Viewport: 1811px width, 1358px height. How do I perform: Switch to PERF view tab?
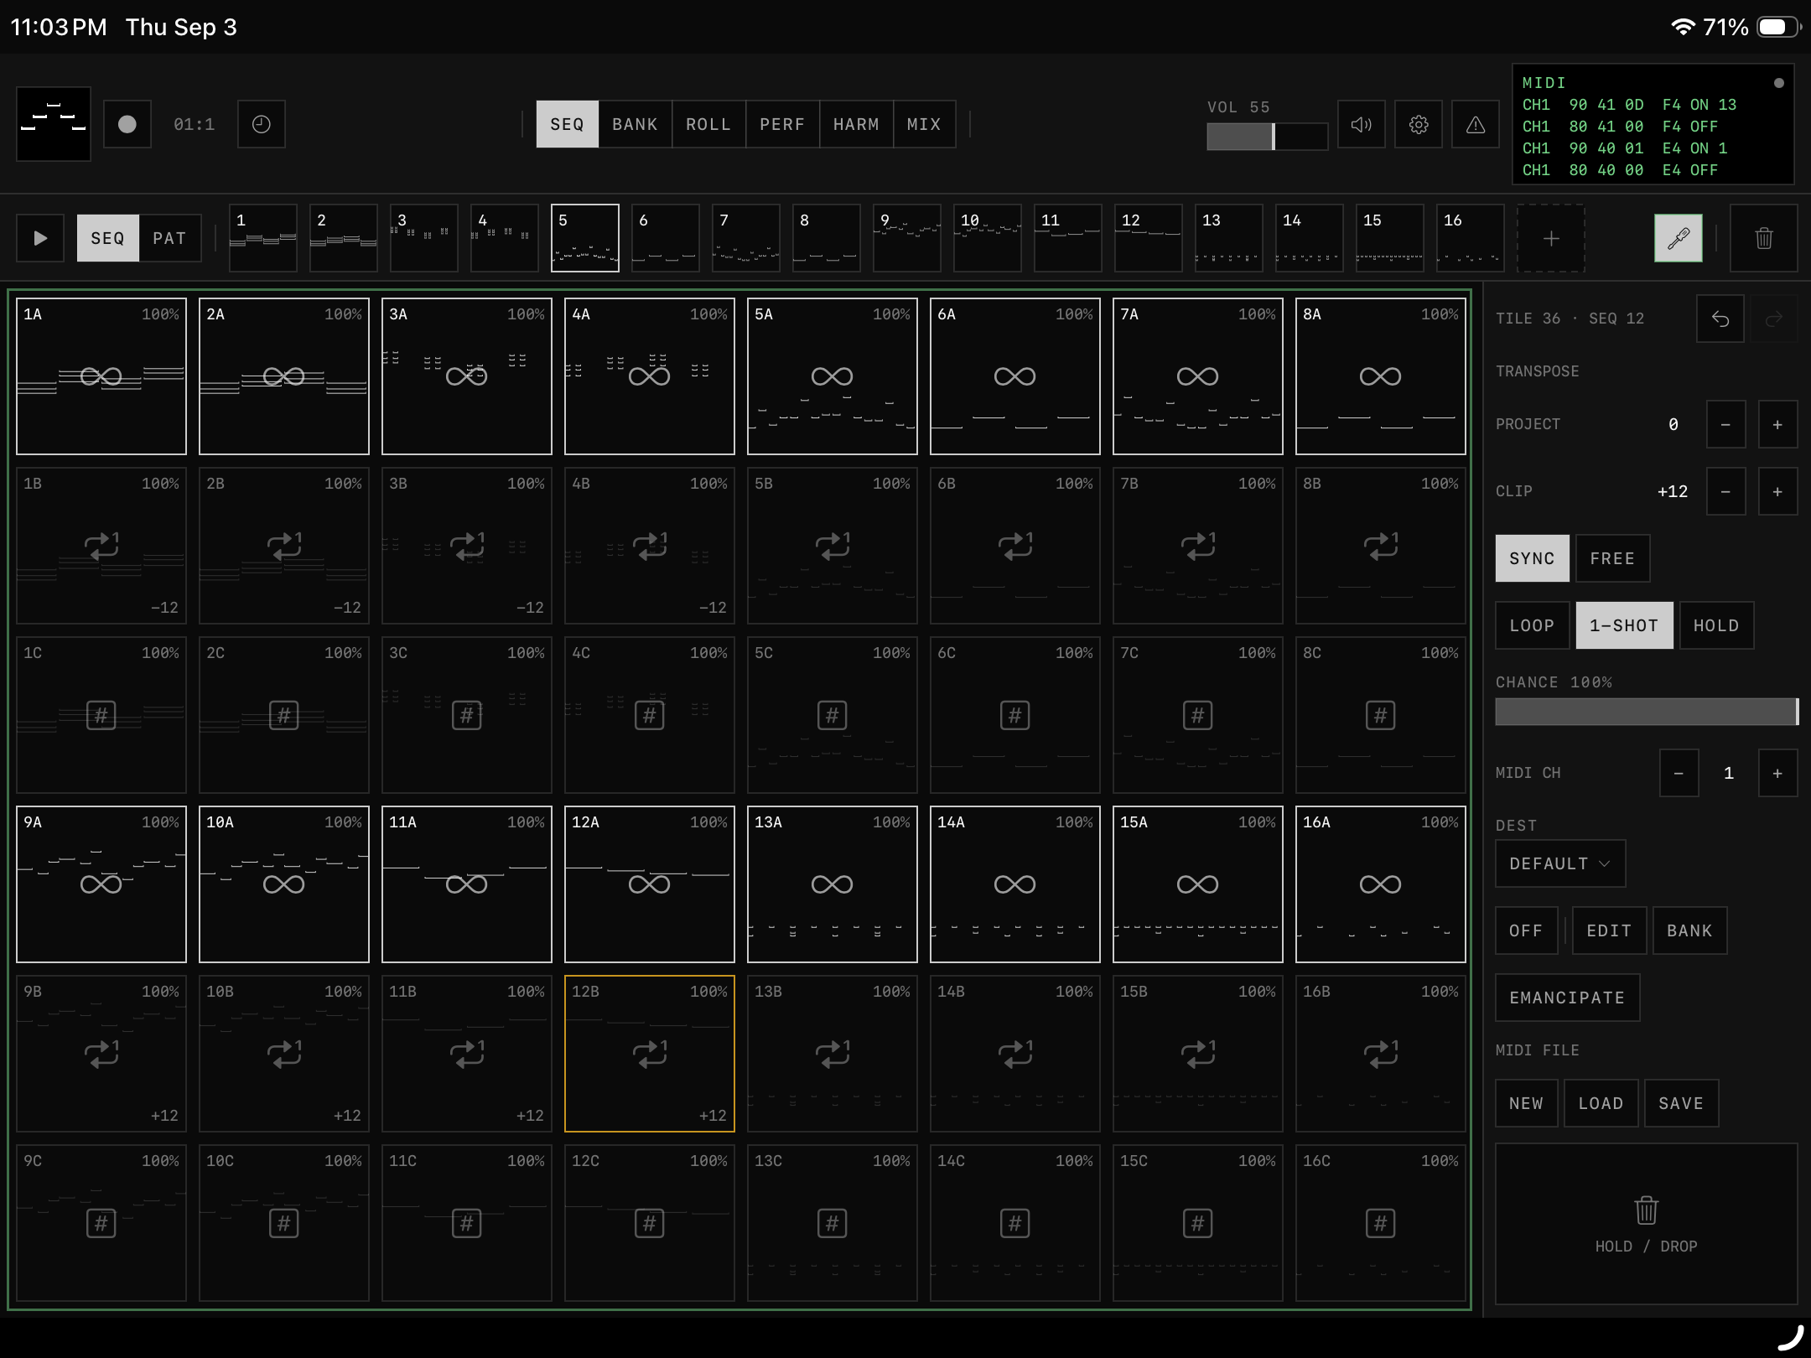782,124
